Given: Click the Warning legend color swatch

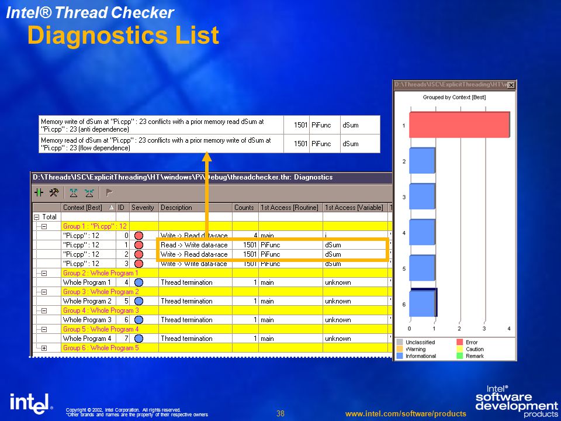Looking at the screenshot, I should [400, 349].
